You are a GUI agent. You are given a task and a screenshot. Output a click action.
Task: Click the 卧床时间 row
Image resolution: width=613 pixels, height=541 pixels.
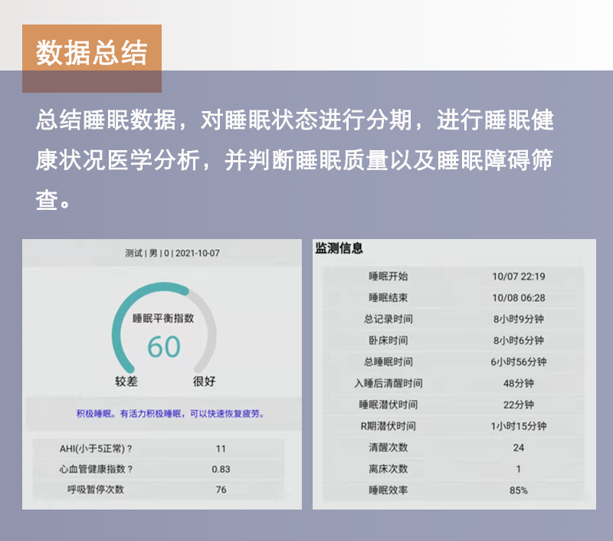click(454, 340)
